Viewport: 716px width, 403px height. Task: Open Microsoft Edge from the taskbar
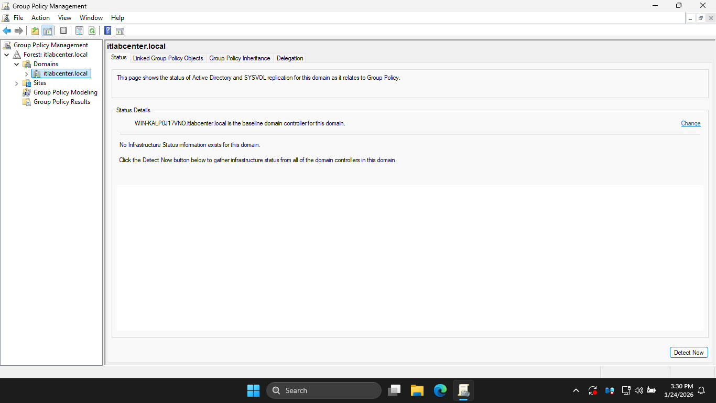coord(440,390)
